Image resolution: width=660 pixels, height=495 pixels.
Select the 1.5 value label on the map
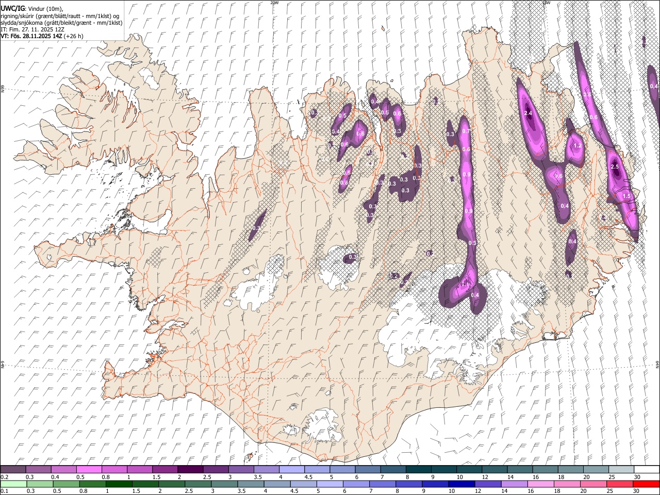click(x=627, y=196)
